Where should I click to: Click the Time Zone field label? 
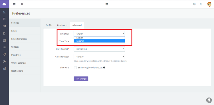[x=64, y=41]
